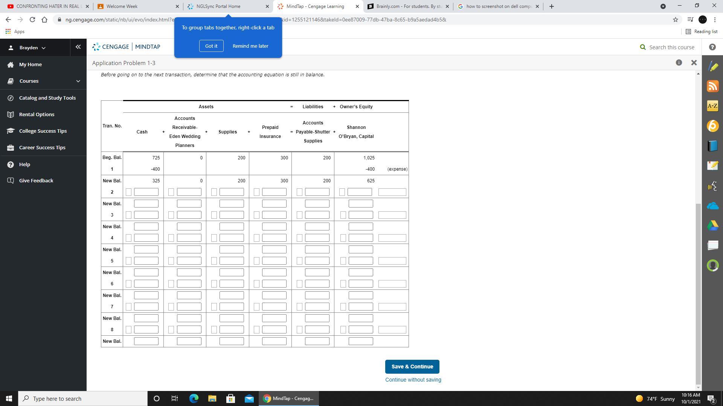This screenshot has width=723, height=406.
Task: Click the Save & Continue button
Action: [x=412, y=367]
